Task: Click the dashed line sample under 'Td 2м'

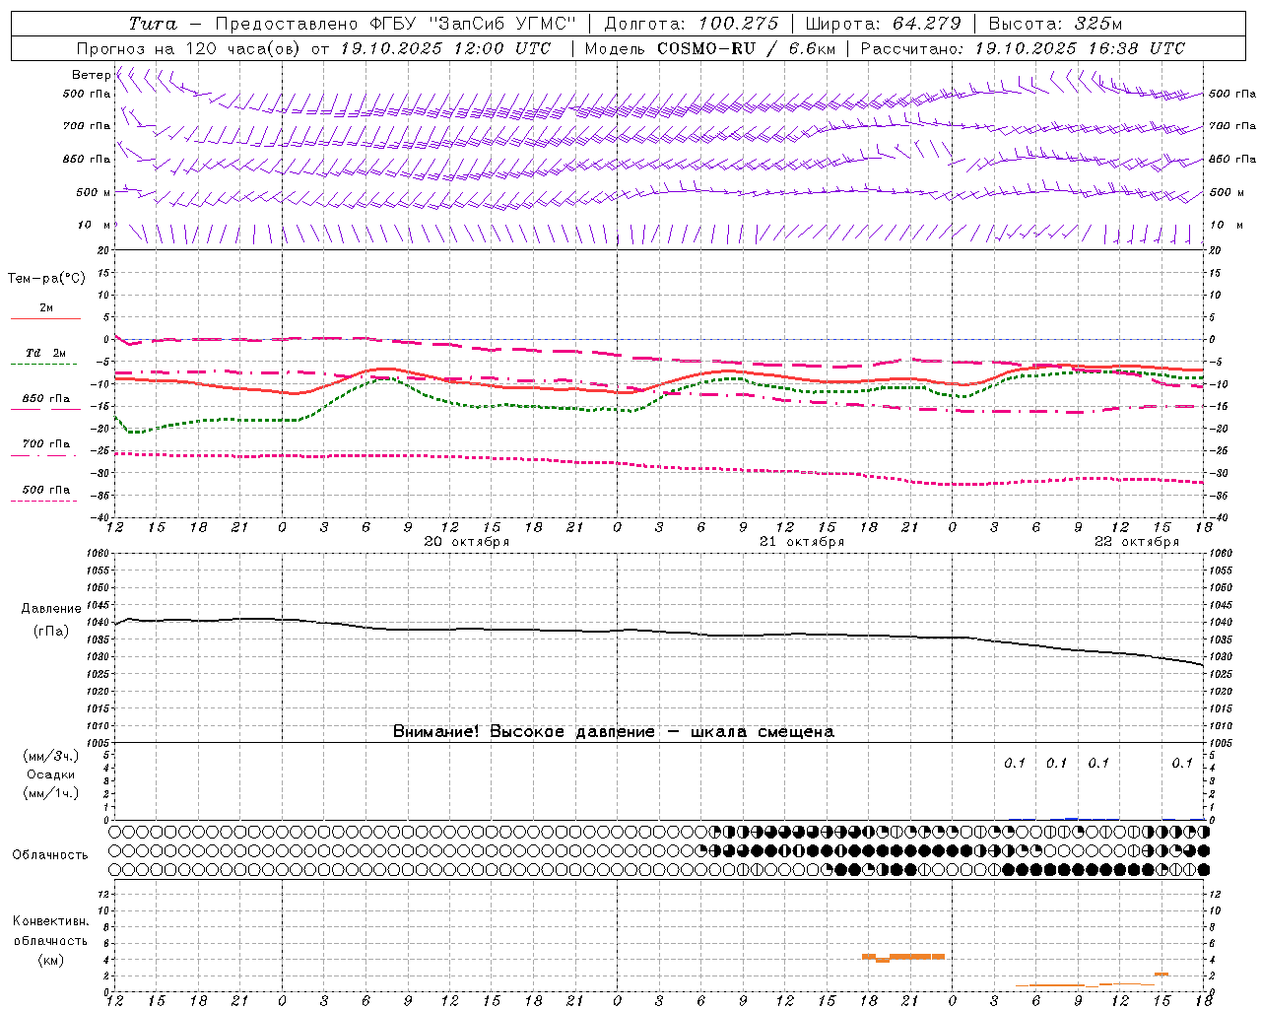Action: coord(43,365)
